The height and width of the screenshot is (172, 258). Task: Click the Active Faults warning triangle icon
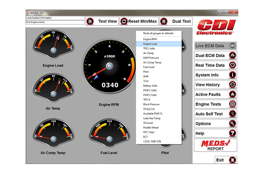click(232, 94)
